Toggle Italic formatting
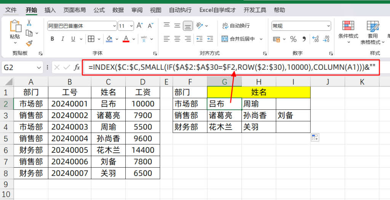 coord(63,39)
